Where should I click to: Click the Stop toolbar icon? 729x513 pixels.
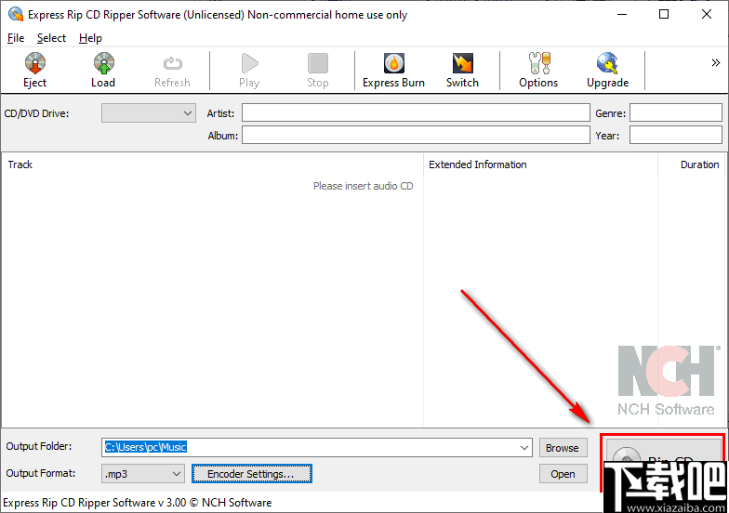tap(318, 63)
